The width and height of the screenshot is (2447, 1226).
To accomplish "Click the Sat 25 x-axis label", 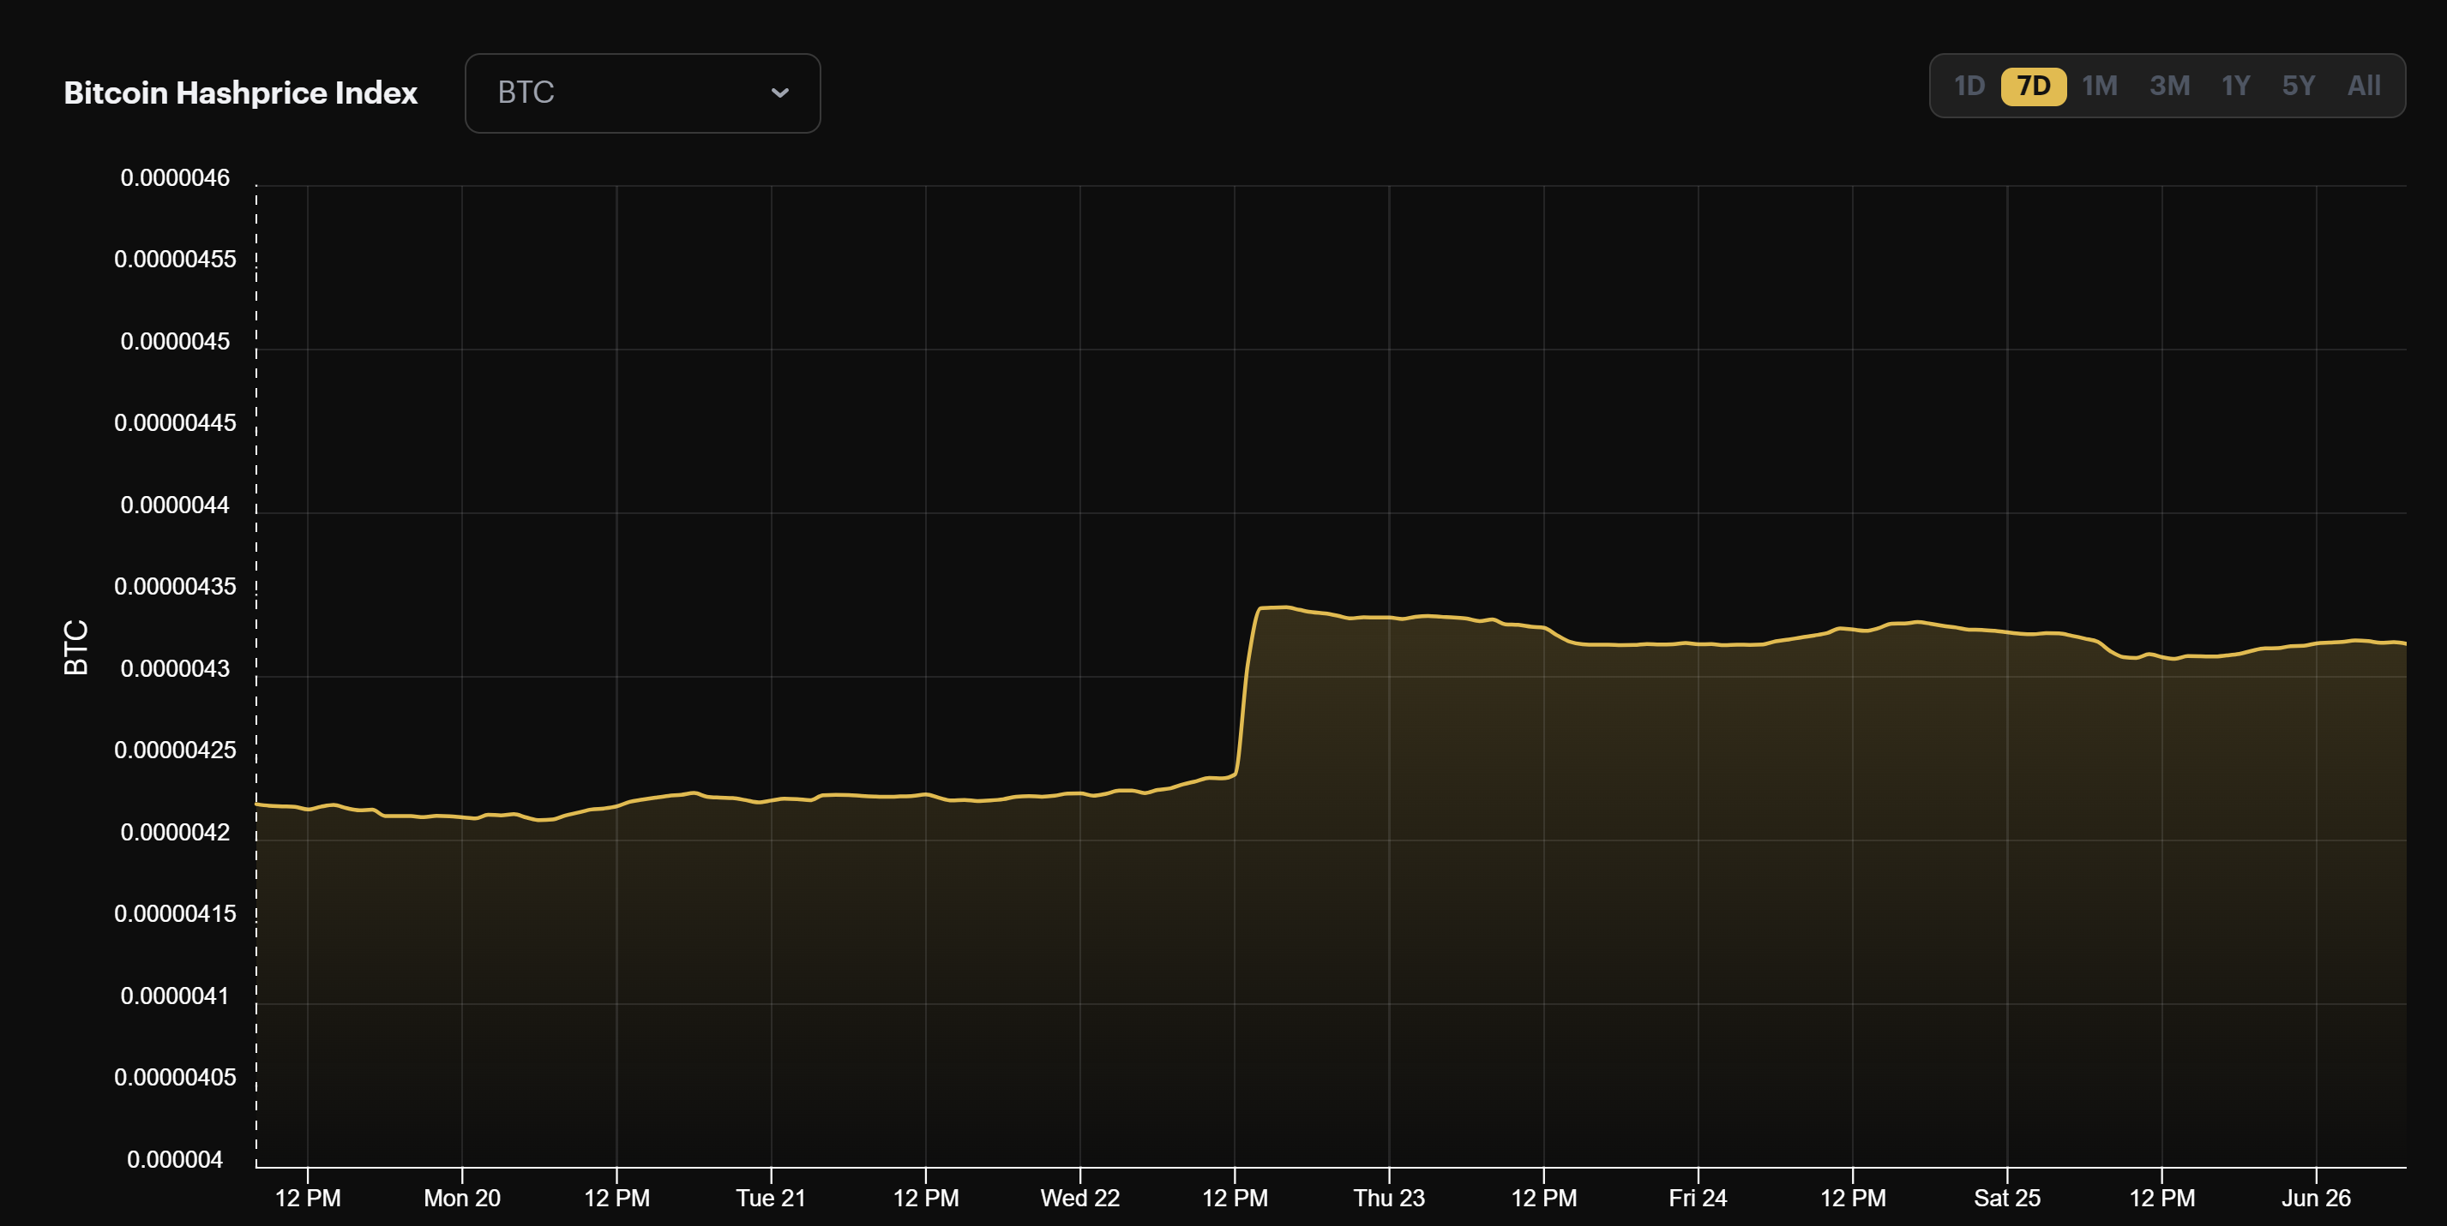I will 2006,1198.
